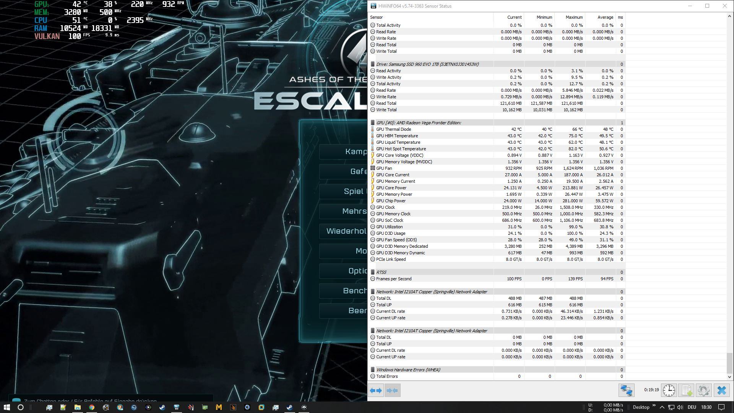Open Cortana circle search on taskbar
This screenshot has height=413, width=734.
point(21,407)
